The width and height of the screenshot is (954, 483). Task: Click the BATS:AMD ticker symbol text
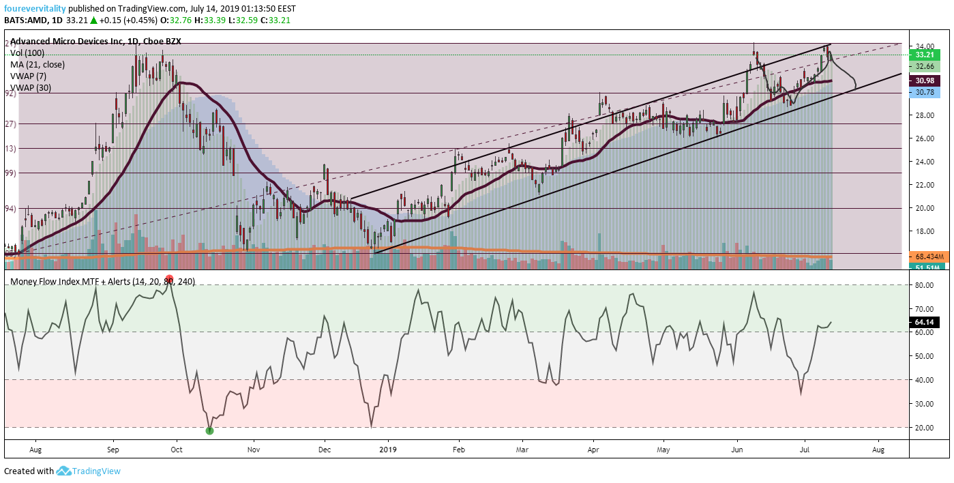point(26,20)
